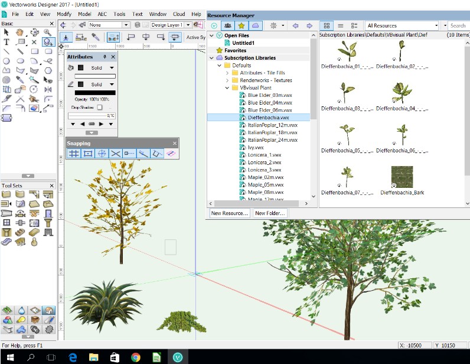The height and width of the screenshot is (364, 470).
Task: Select Ivy.vwx in the library tree
Action: point(256,148)
